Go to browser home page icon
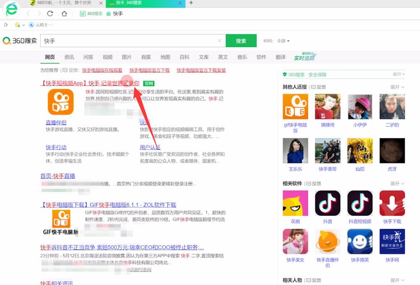Screen dimensions: 420x285 [x=64, y=14]
